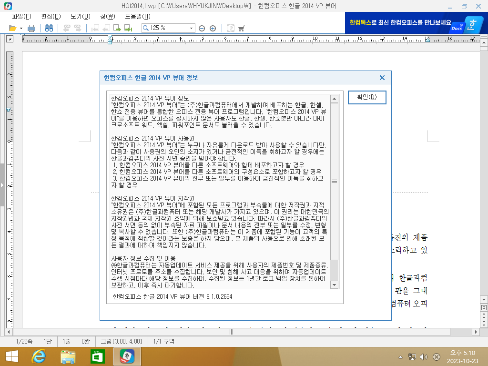This screenshot has width=488, height=366.
Task: Click the 1단 column status entry
Action: tap(48, 341)
